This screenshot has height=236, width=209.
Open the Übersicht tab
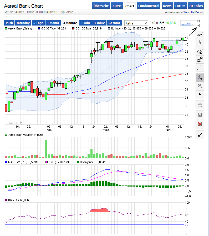[x=101, y=6]
